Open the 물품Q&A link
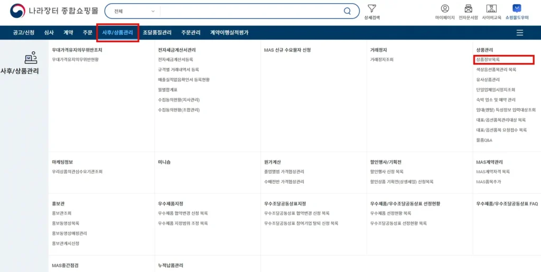 pos(484,140)
